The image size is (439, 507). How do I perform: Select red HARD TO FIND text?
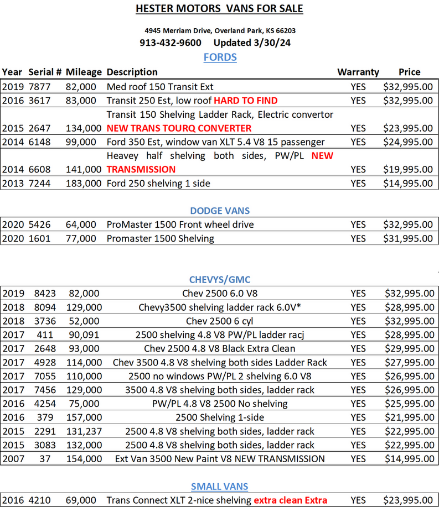246,101
